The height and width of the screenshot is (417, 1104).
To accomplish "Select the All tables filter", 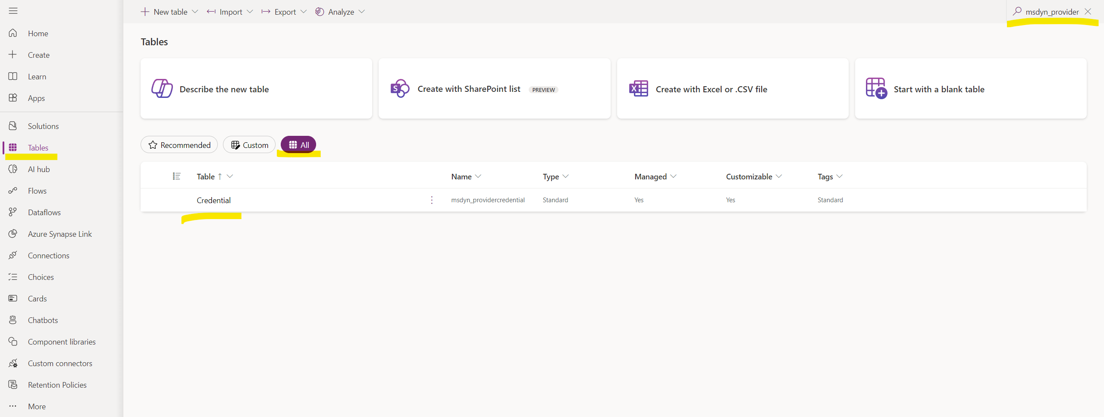I will pos(298,144).
